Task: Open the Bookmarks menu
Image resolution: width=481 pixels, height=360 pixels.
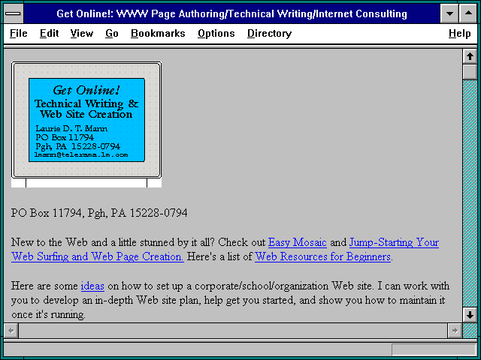Action: 158,33
